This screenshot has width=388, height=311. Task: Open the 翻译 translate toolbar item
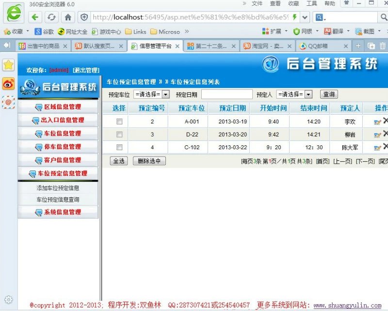pos(334,31)
